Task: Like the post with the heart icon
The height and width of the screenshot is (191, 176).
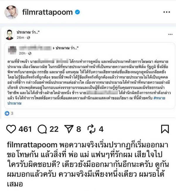Action: pos(11,129)
